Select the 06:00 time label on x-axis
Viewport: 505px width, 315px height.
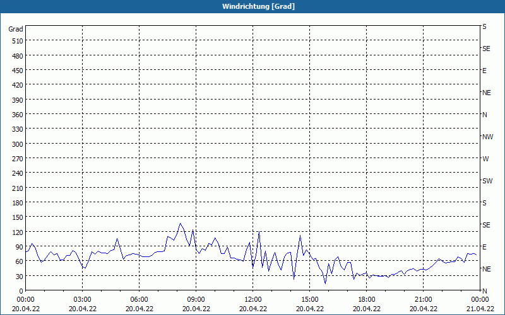coord(140,299)
